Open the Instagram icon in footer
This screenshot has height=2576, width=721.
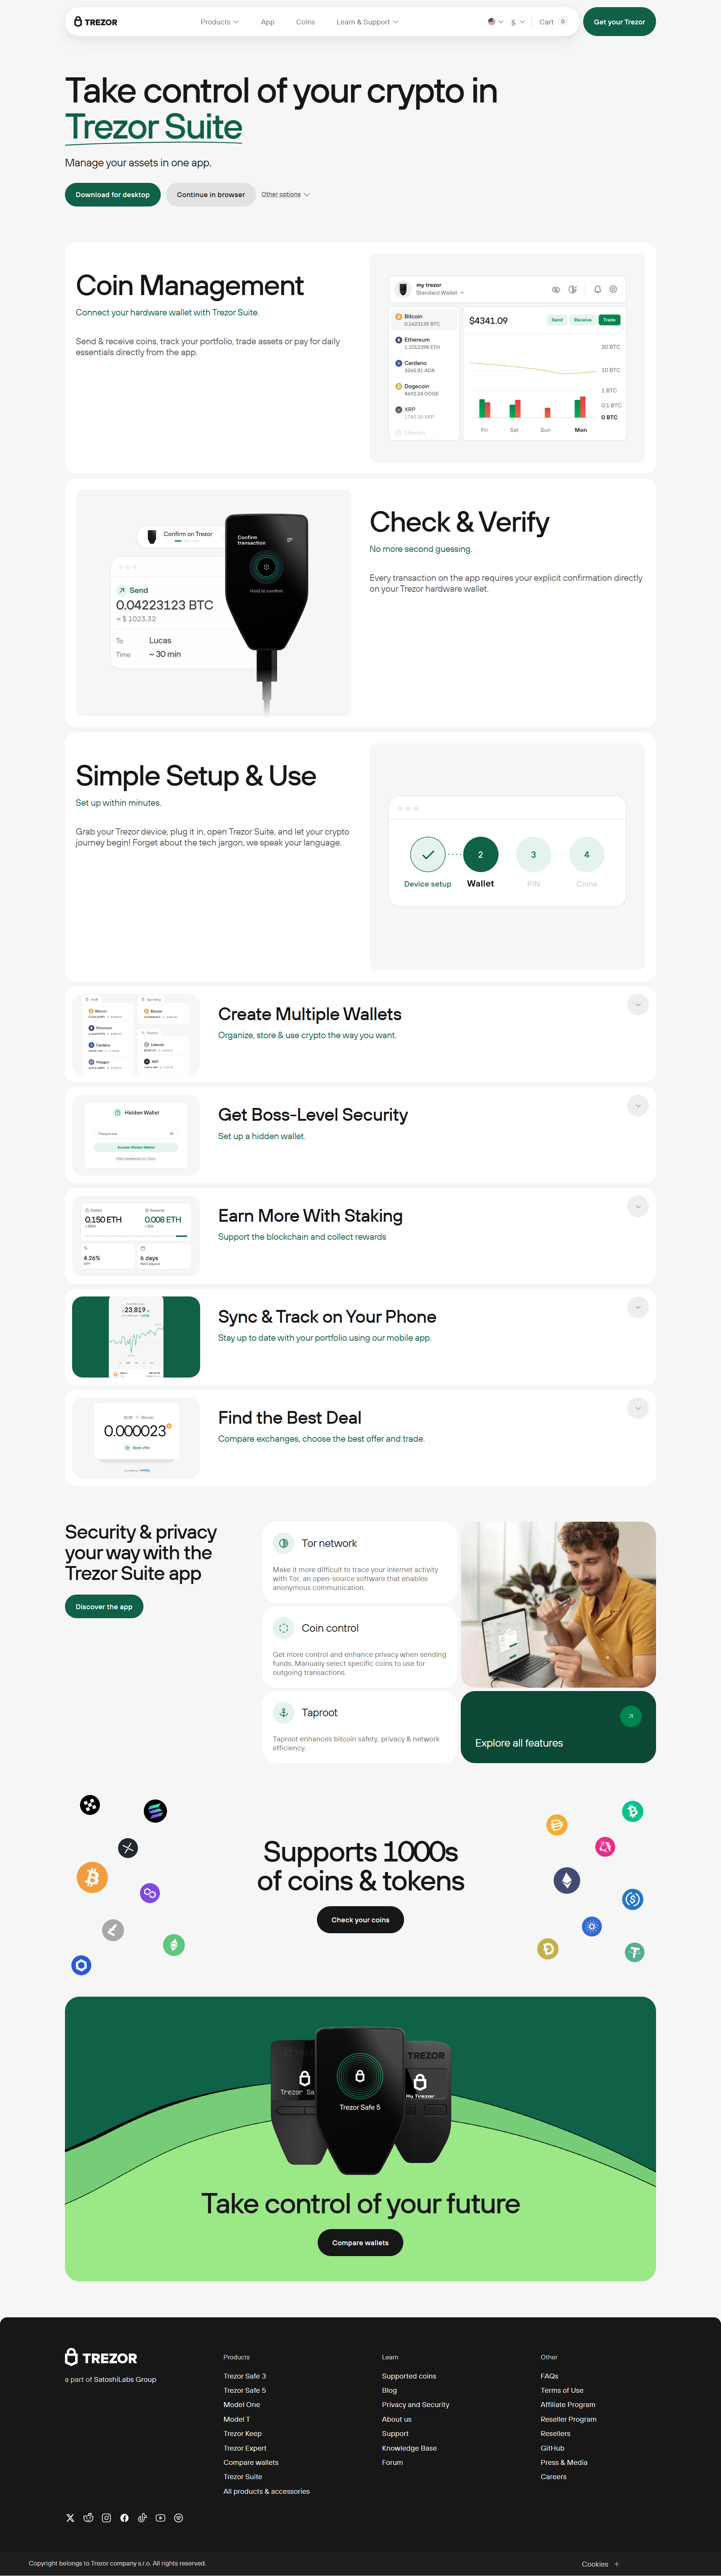pyautogui.click(x=106, y=2518)
